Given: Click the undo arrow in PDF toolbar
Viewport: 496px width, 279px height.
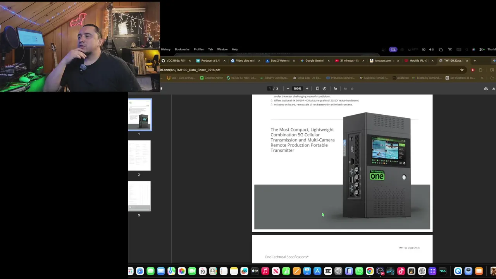Looking at the screenshot, I should click(345, 88).
